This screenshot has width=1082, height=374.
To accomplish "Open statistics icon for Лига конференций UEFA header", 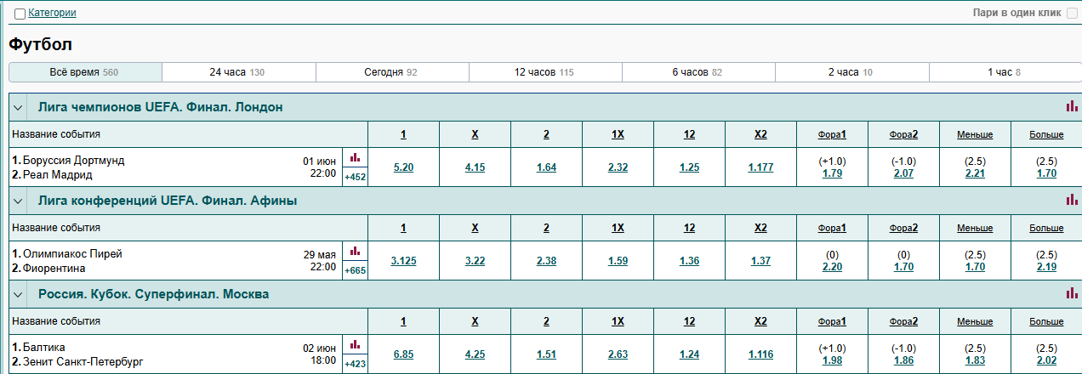I will (1071, 200).
